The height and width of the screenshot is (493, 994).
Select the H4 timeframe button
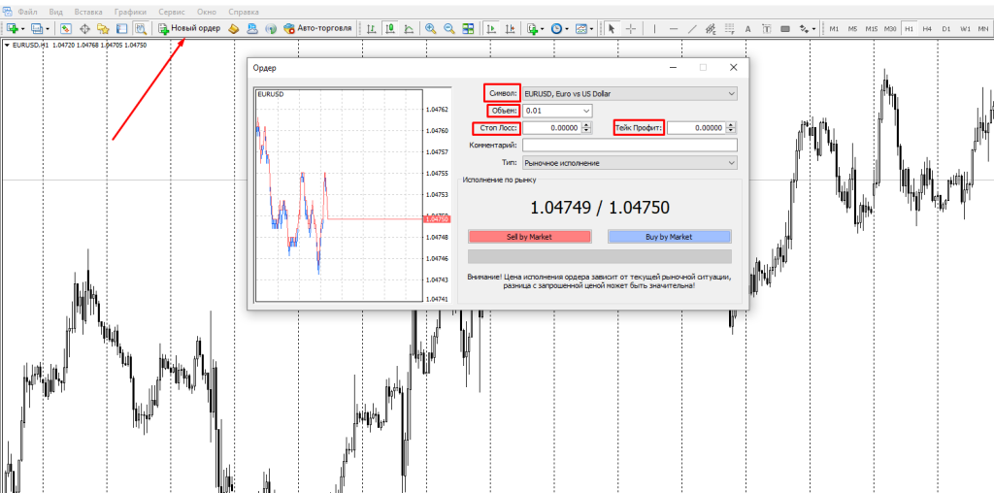pos(927,28)
